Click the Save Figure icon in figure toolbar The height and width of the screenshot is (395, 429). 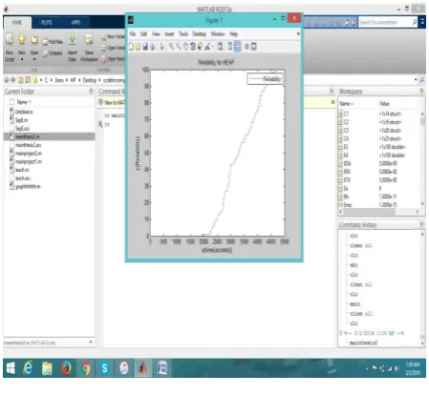click(145, 47)
